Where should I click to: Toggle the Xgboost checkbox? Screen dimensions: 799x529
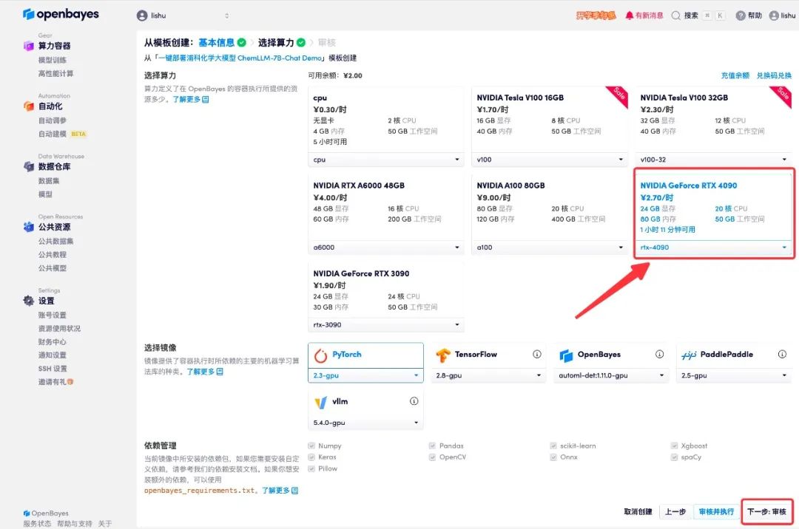674,446
